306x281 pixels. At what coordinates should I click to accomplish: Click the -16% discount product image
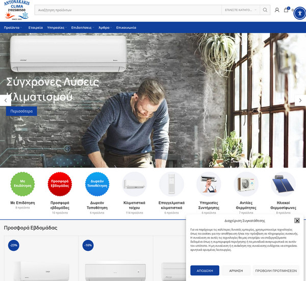(x=116, y=272)
